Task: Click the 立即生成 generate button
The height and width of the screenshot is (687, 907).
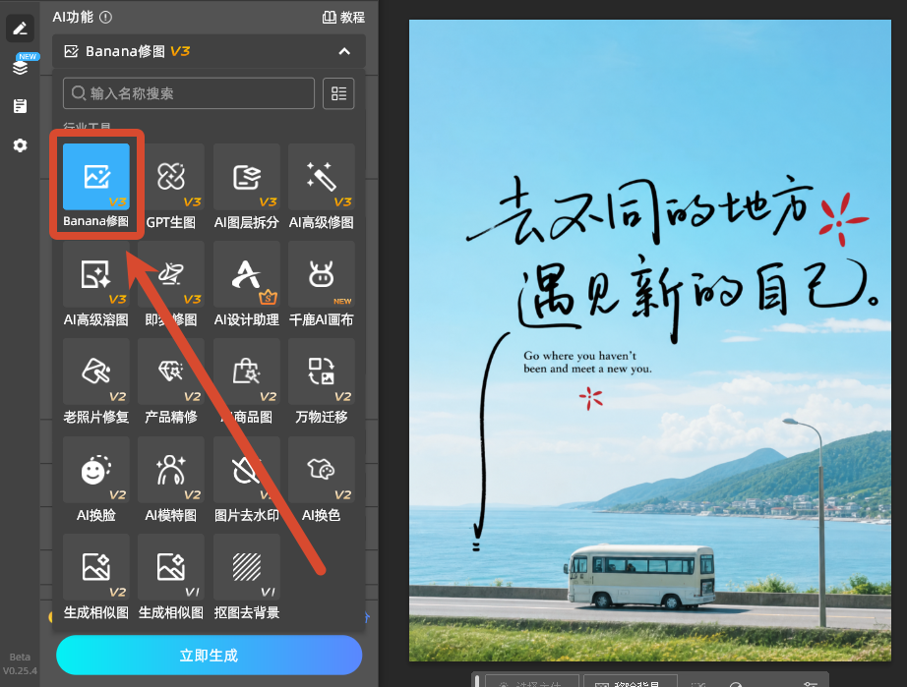Action: [209, 656]
